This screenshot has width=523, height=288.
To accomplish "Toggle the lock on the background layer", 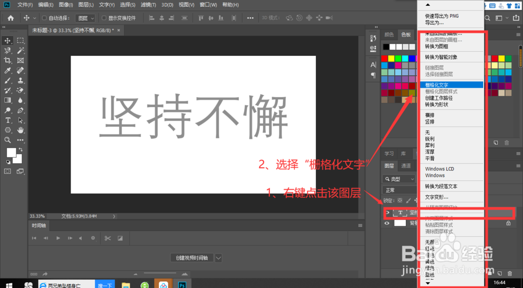I will (x=508, y=223).
